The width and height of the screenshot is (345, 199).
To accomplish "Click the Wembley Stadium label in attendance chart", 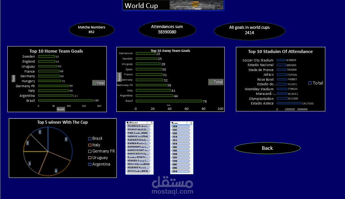I will coord(259,89).
